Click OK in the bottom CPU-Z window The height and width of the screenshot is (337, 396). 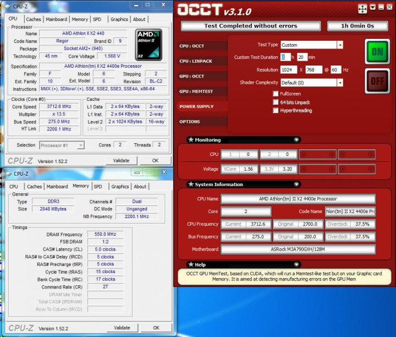[156, 328]
